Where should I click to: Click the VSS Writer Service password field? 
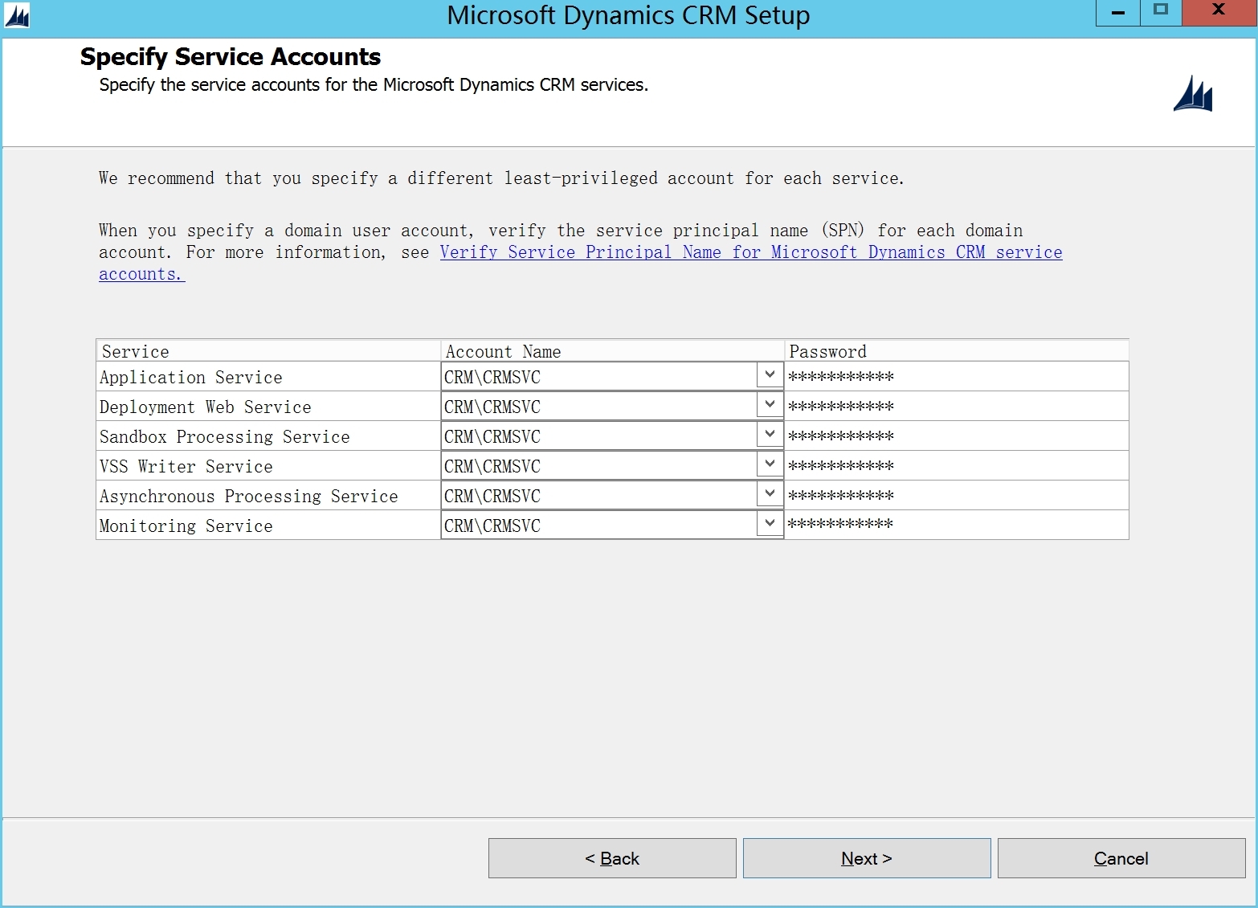pos(956,465)
